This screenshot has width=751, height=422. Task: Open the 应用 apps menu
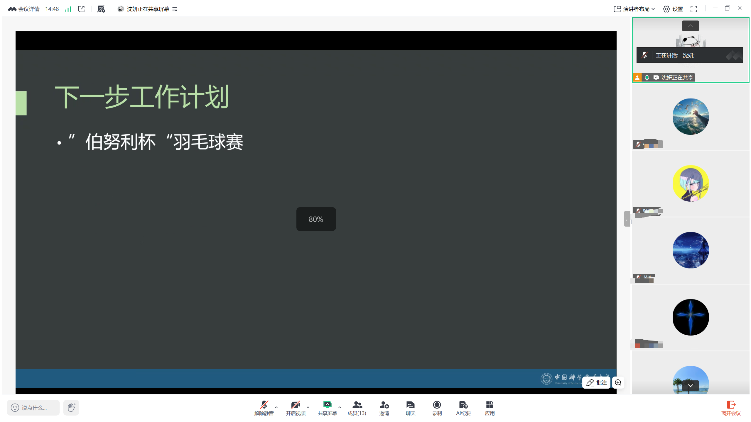(490, 408)
